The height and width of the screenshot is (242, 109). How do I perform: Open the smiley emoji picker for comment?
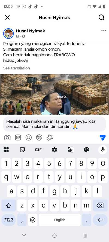coord(29,137)
